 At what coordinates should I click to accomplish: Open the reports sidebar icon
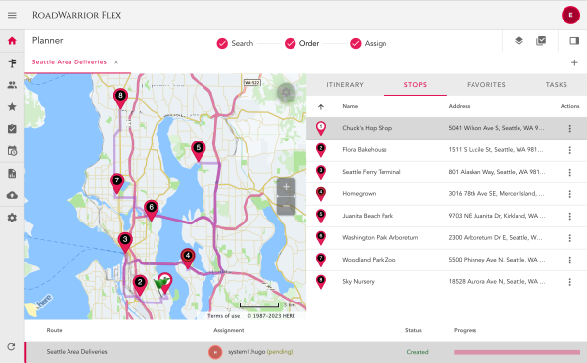(x=12, y=173)
